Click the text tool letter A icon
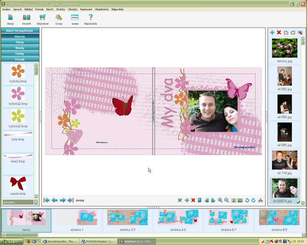307x245 pixels. point(261,200)
